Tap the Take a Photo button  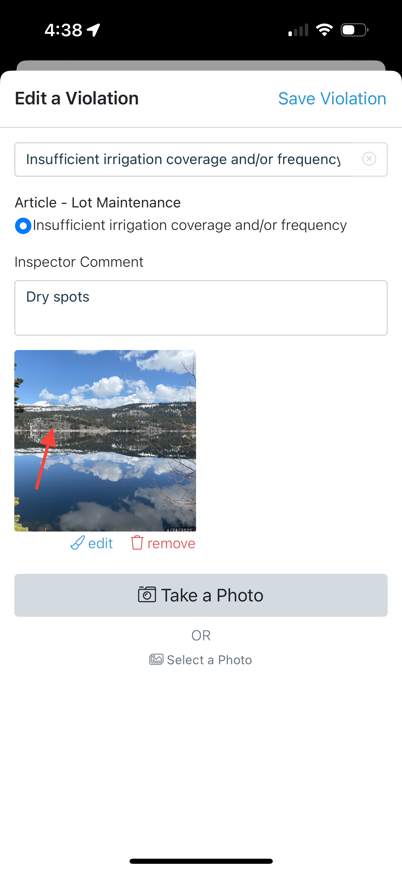coord(201,595)
